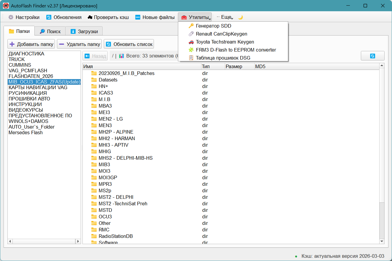This screenshot has width=392, height=261.
Task: Open Новые файлы in toolbar
Action: click(155, 17)
